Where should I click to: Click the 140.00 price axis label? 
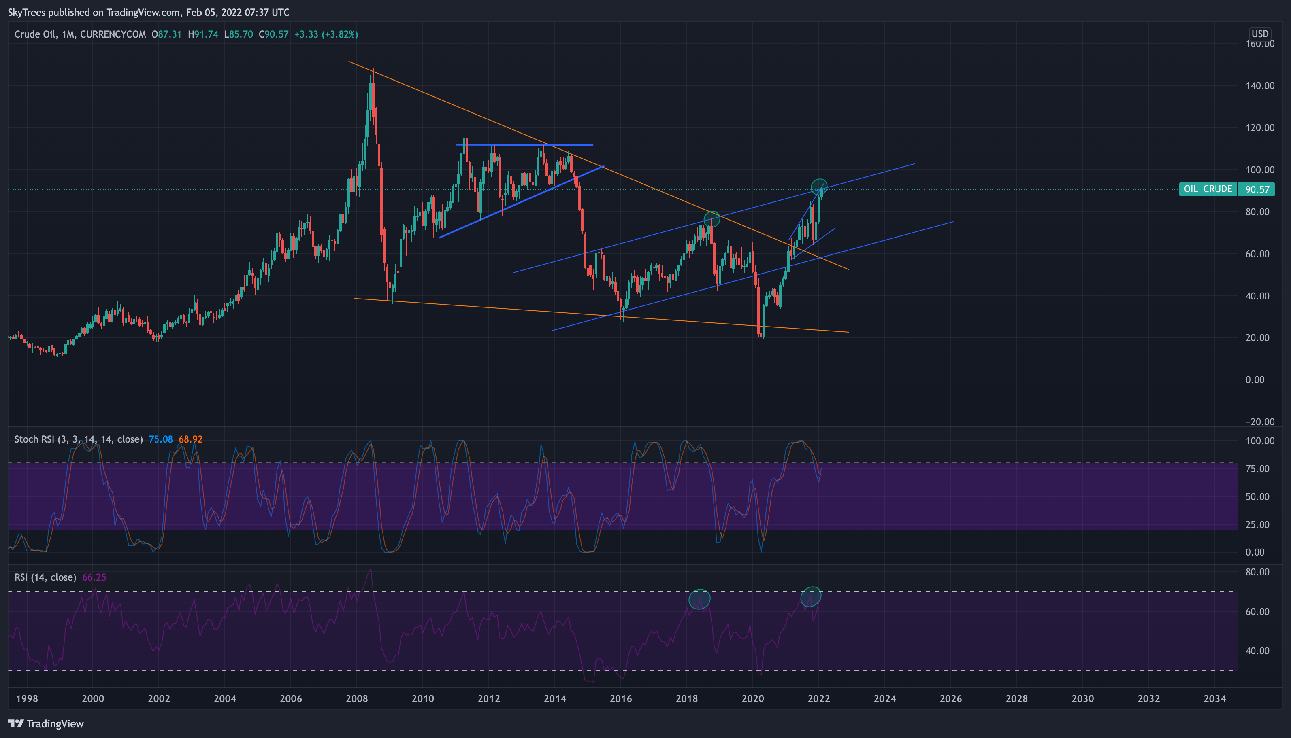pyautogui.click(x=1259, y=86)
